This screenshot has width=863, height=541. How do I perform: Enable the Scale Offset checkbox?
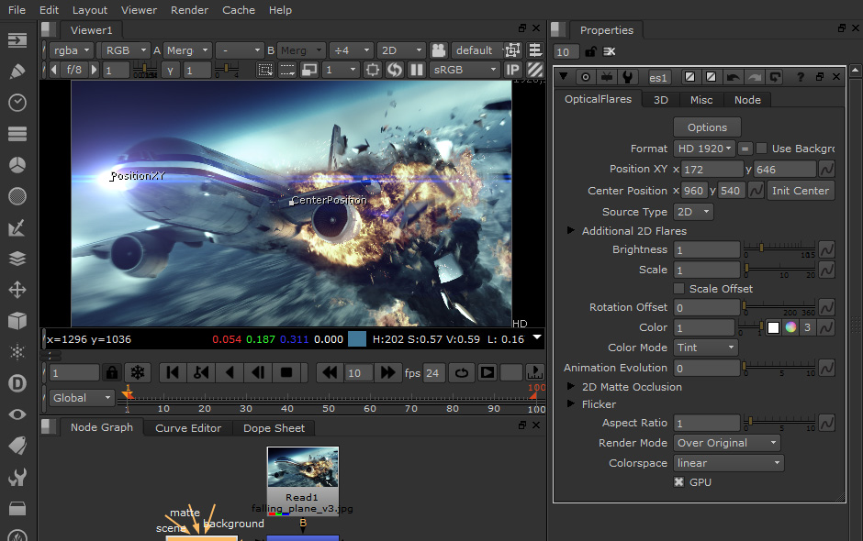click(679, 289)
